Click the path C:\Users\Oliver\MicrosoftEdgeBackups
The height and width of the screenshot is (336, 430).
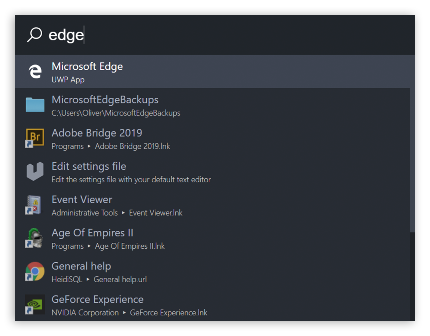pyautogui.click(x=116, y=113)
